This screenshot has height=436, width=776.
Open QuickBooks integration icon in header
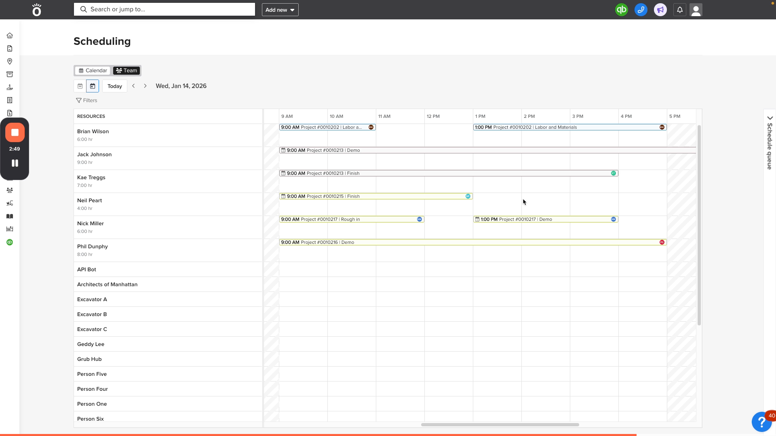point(621,10)
